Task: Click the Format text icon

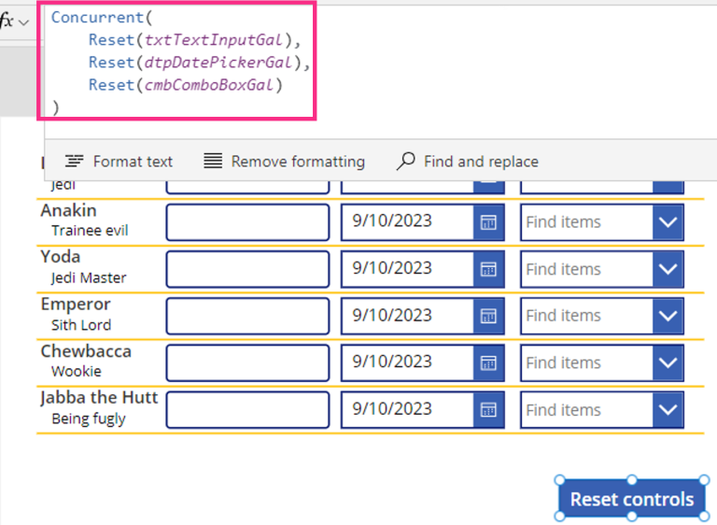Action: (75, 162)
